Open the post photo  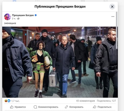pyautogui.click(x=60, y=62)
